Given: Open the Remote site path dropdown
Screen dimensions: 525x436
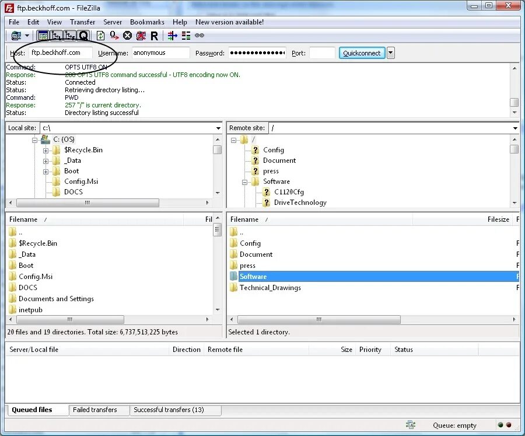Looking at the screenshot, I should (515, 128).
